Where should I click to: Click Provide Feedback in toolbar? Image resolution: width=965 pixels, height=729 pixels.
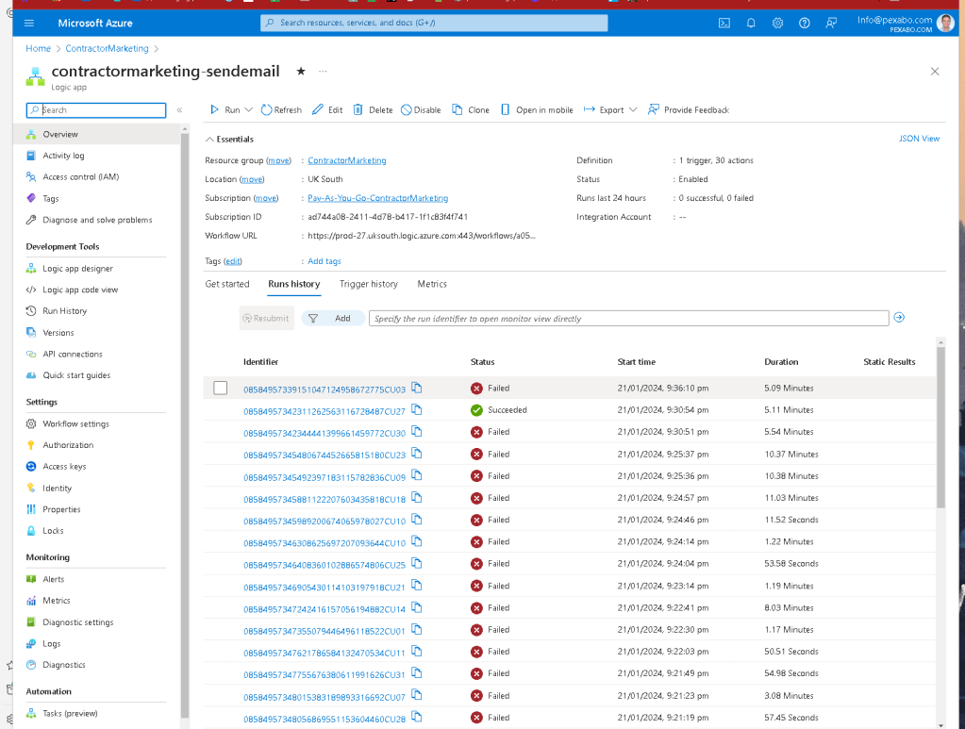point(688,110)
